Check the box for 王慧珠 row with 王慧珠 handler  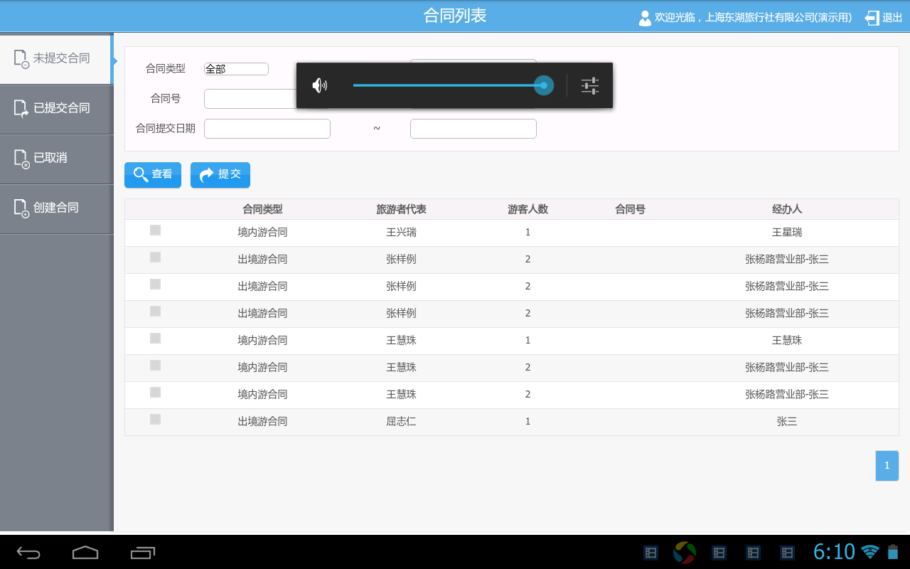coord(155,339)
